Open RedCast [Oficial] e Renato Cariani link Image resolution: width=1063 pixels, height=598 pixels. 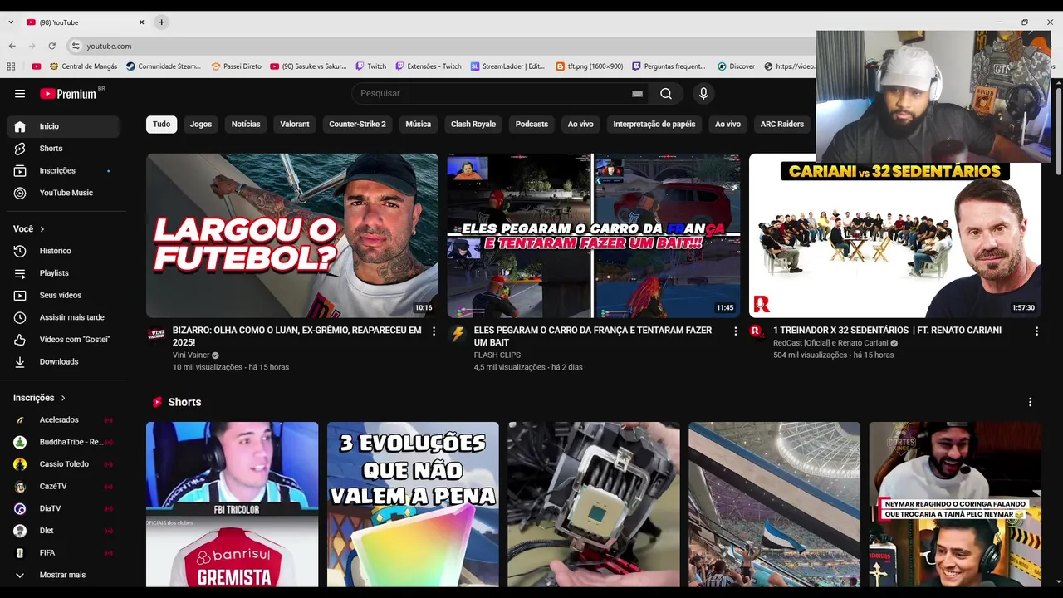pos(830,343)
